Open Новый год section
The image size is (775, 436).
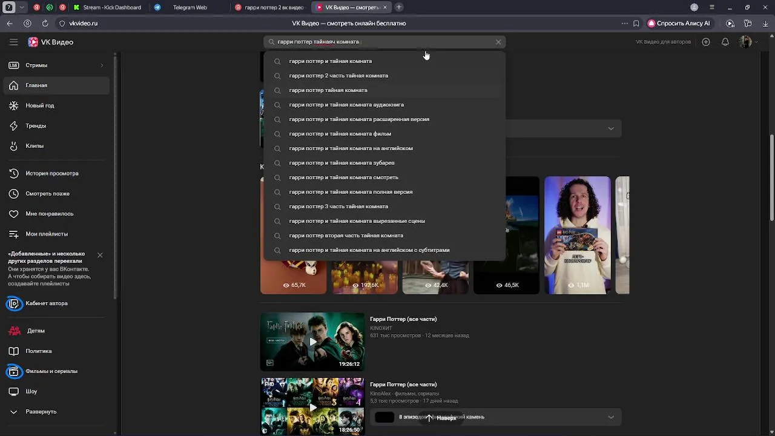coord(56,105)
